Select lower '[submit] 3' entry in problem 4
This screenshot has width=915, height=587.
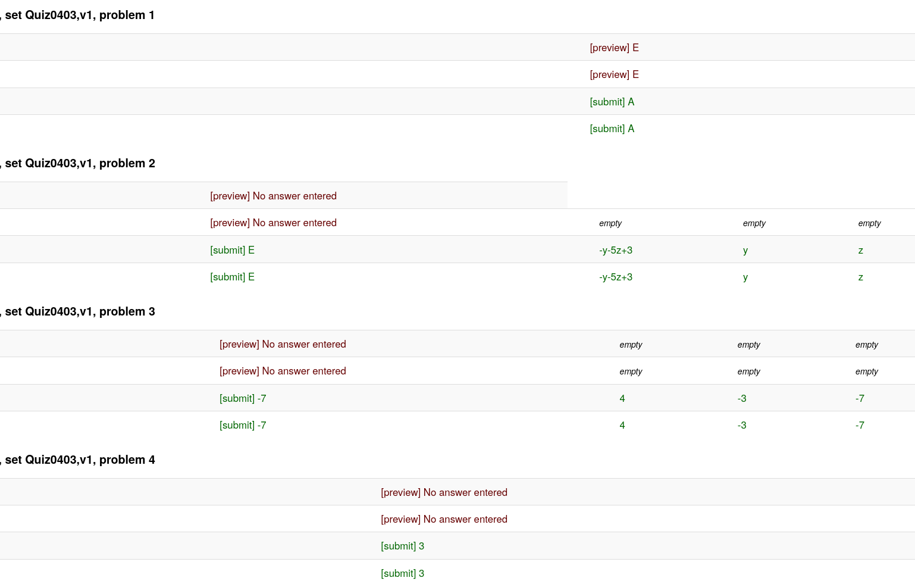coord(403,573)
